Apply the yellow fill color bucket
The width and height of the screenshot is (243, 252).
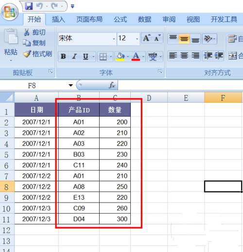click(x=120, y=56)
